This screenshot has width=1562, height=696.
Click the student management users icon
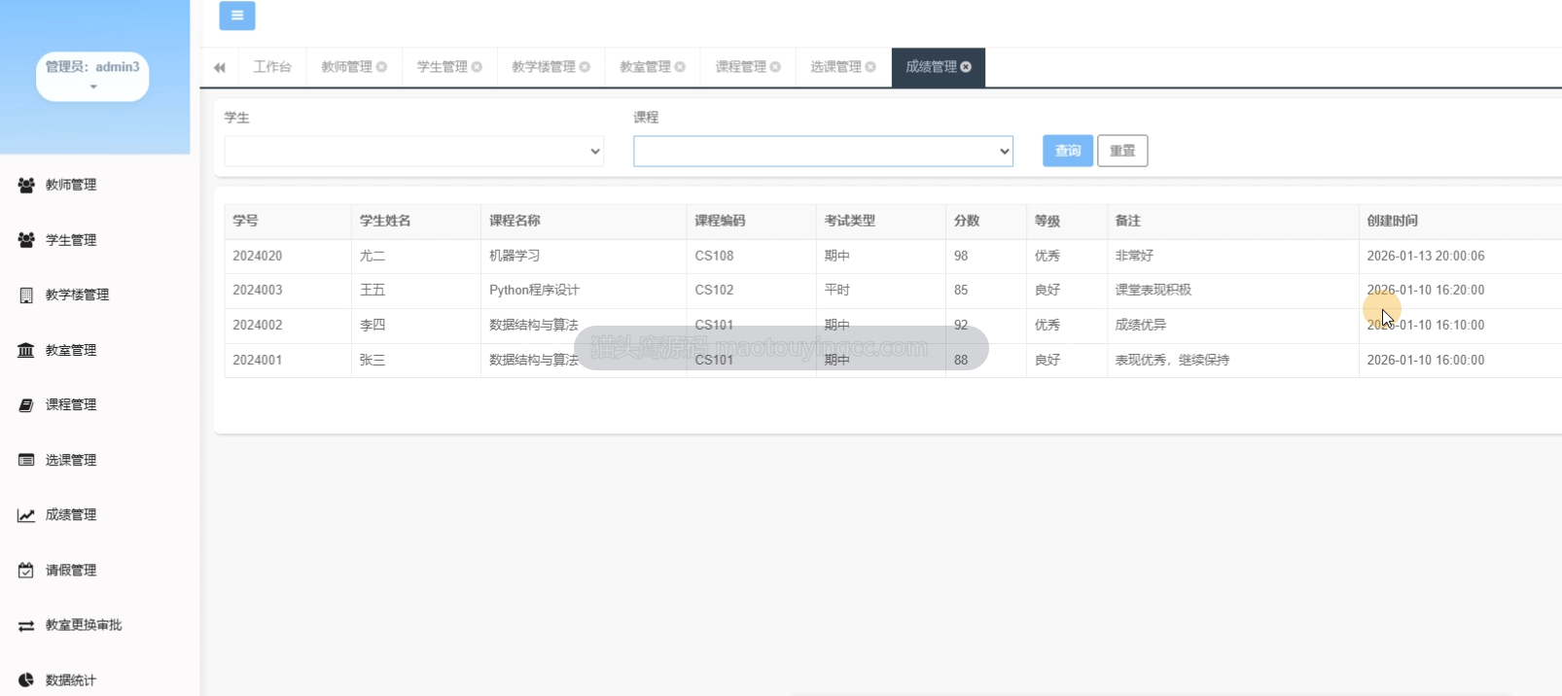[26, 240]
